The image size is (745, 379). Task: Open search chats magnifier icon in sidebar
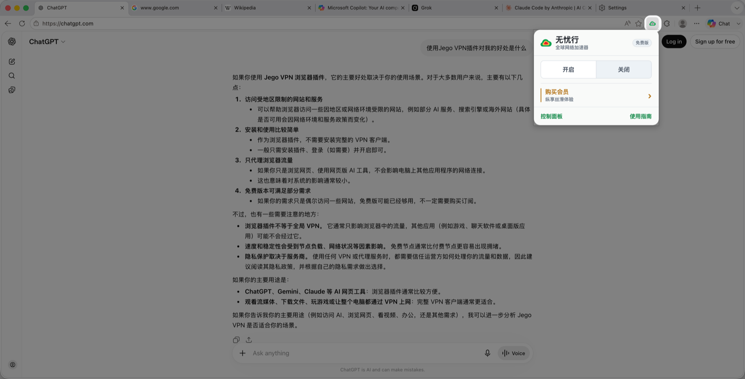coord(12,75)
